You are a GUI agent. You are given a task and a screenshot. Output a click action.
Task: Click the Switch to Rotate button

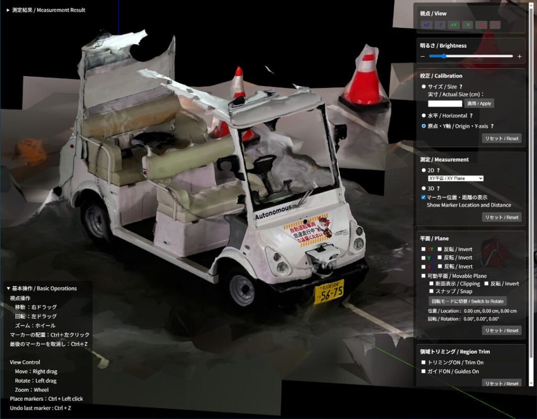(467, 302)
